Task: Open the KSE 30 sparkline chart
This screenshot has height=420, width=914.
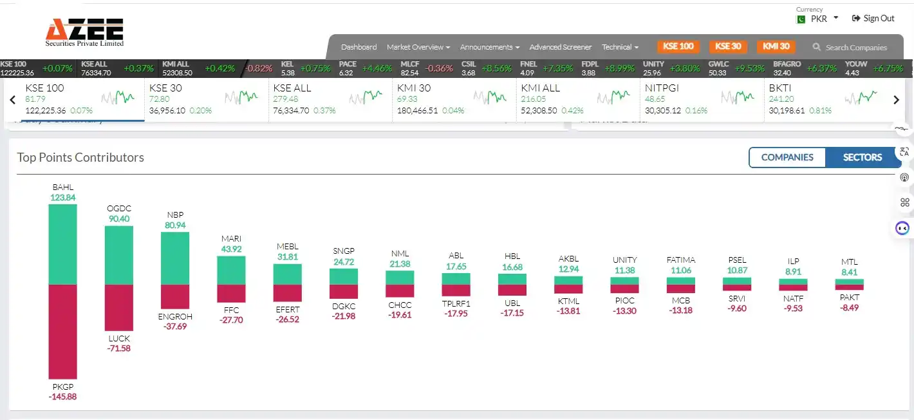Action: point(242,97)
